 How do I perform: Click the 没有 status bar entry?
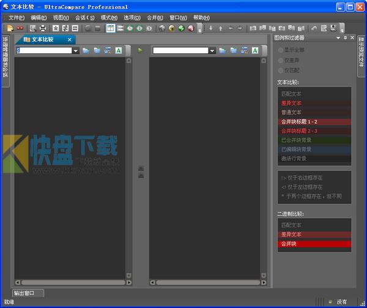point(341,302)
